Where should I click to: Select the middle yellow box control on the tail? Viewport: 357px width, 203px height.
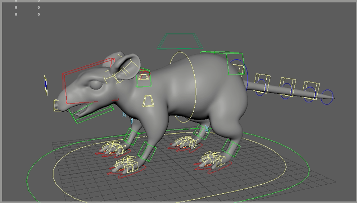[288, 87]
